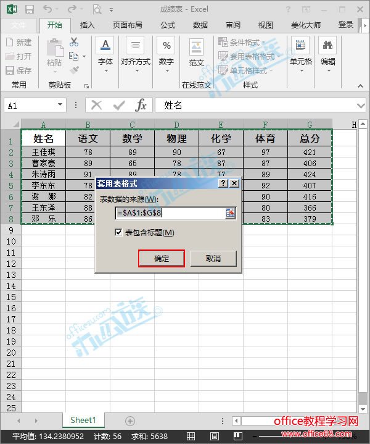Confirm entry with the checkmark icon

tap(119, 106)
